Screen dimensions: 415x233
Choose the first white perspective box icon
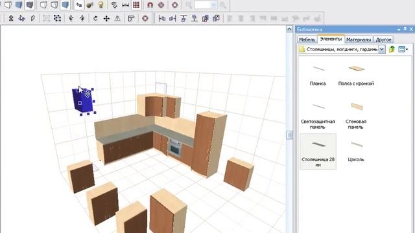point(43,5)
